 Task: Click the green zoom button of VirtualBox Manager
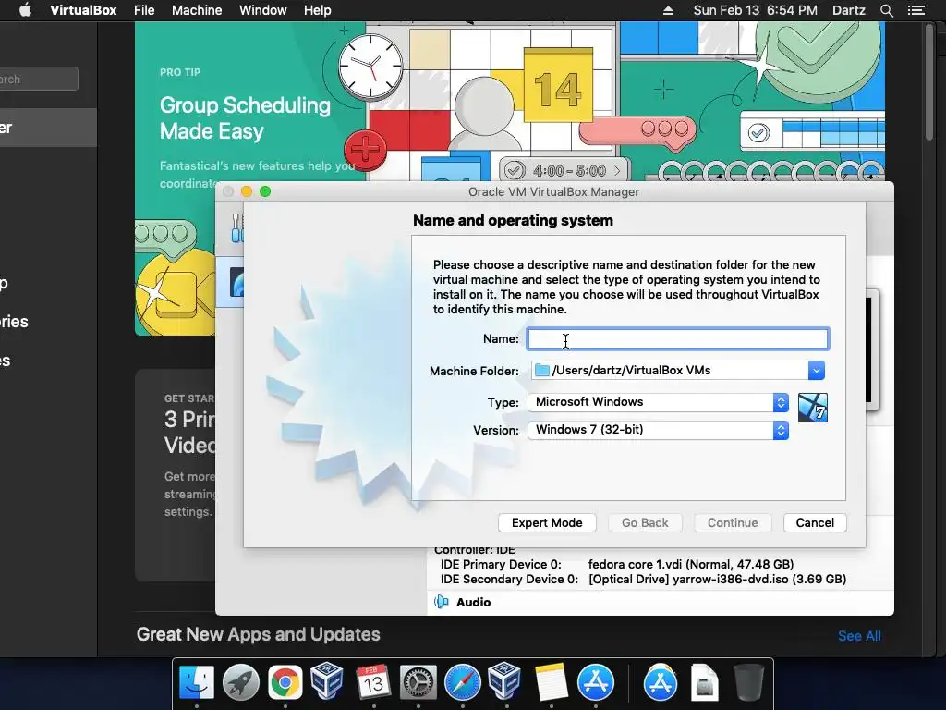click(265, 191)
